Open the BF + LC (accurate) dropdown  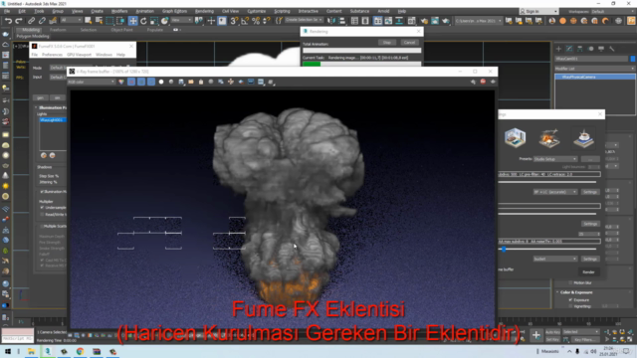pyautogui.click(x=555, y=192)
